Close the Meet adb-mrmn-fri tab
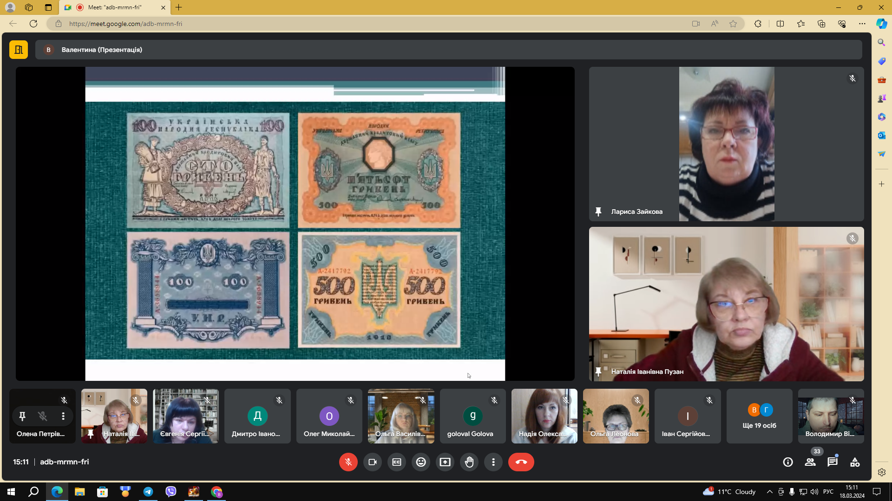The image size is (892, 501). click(x=163, y=7)
